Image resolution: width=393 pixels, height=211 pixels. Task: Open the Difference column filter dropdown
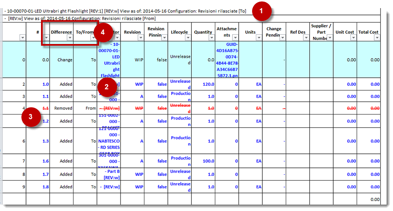(70, 38)
